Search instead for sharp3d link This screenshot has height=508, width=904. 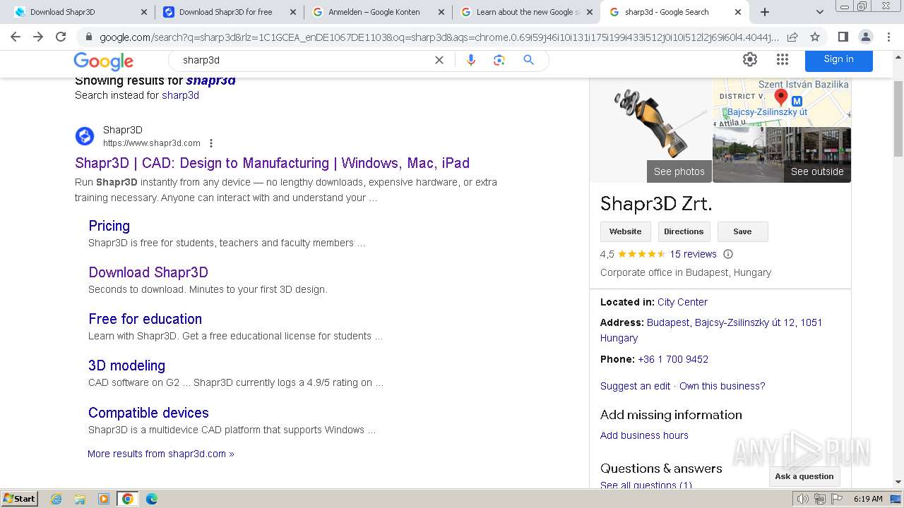click(180, 95)
